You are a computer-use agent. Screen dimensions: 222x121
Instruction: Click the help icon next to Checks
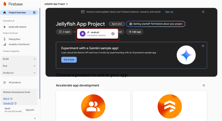(x=15, y=103)
